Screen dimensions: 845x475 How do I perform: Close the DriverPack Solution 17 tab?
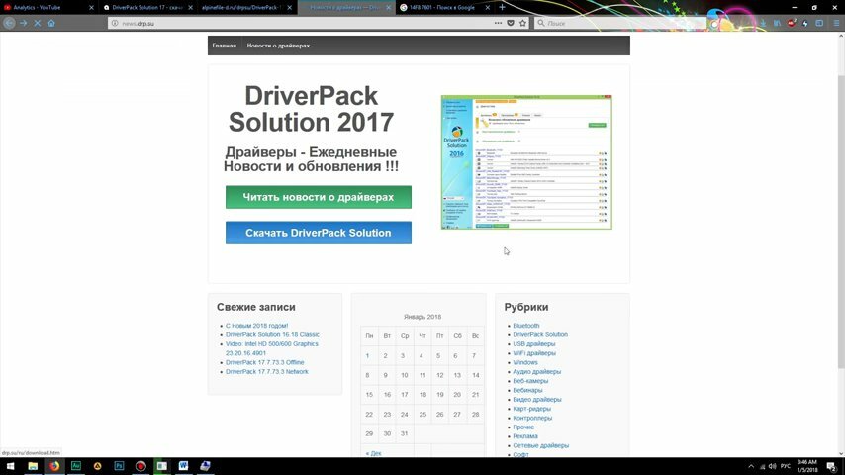[x=190, y=8]
